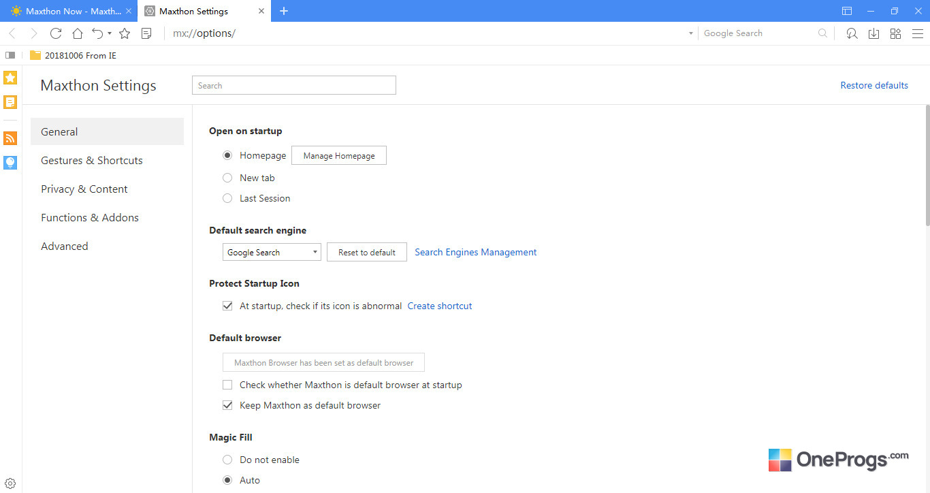Expand search engine list arrow in toolbar

click(690, 33)
